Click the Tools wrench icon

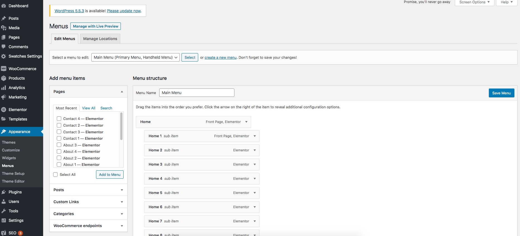pyautogui.click(x=4, y=211)
